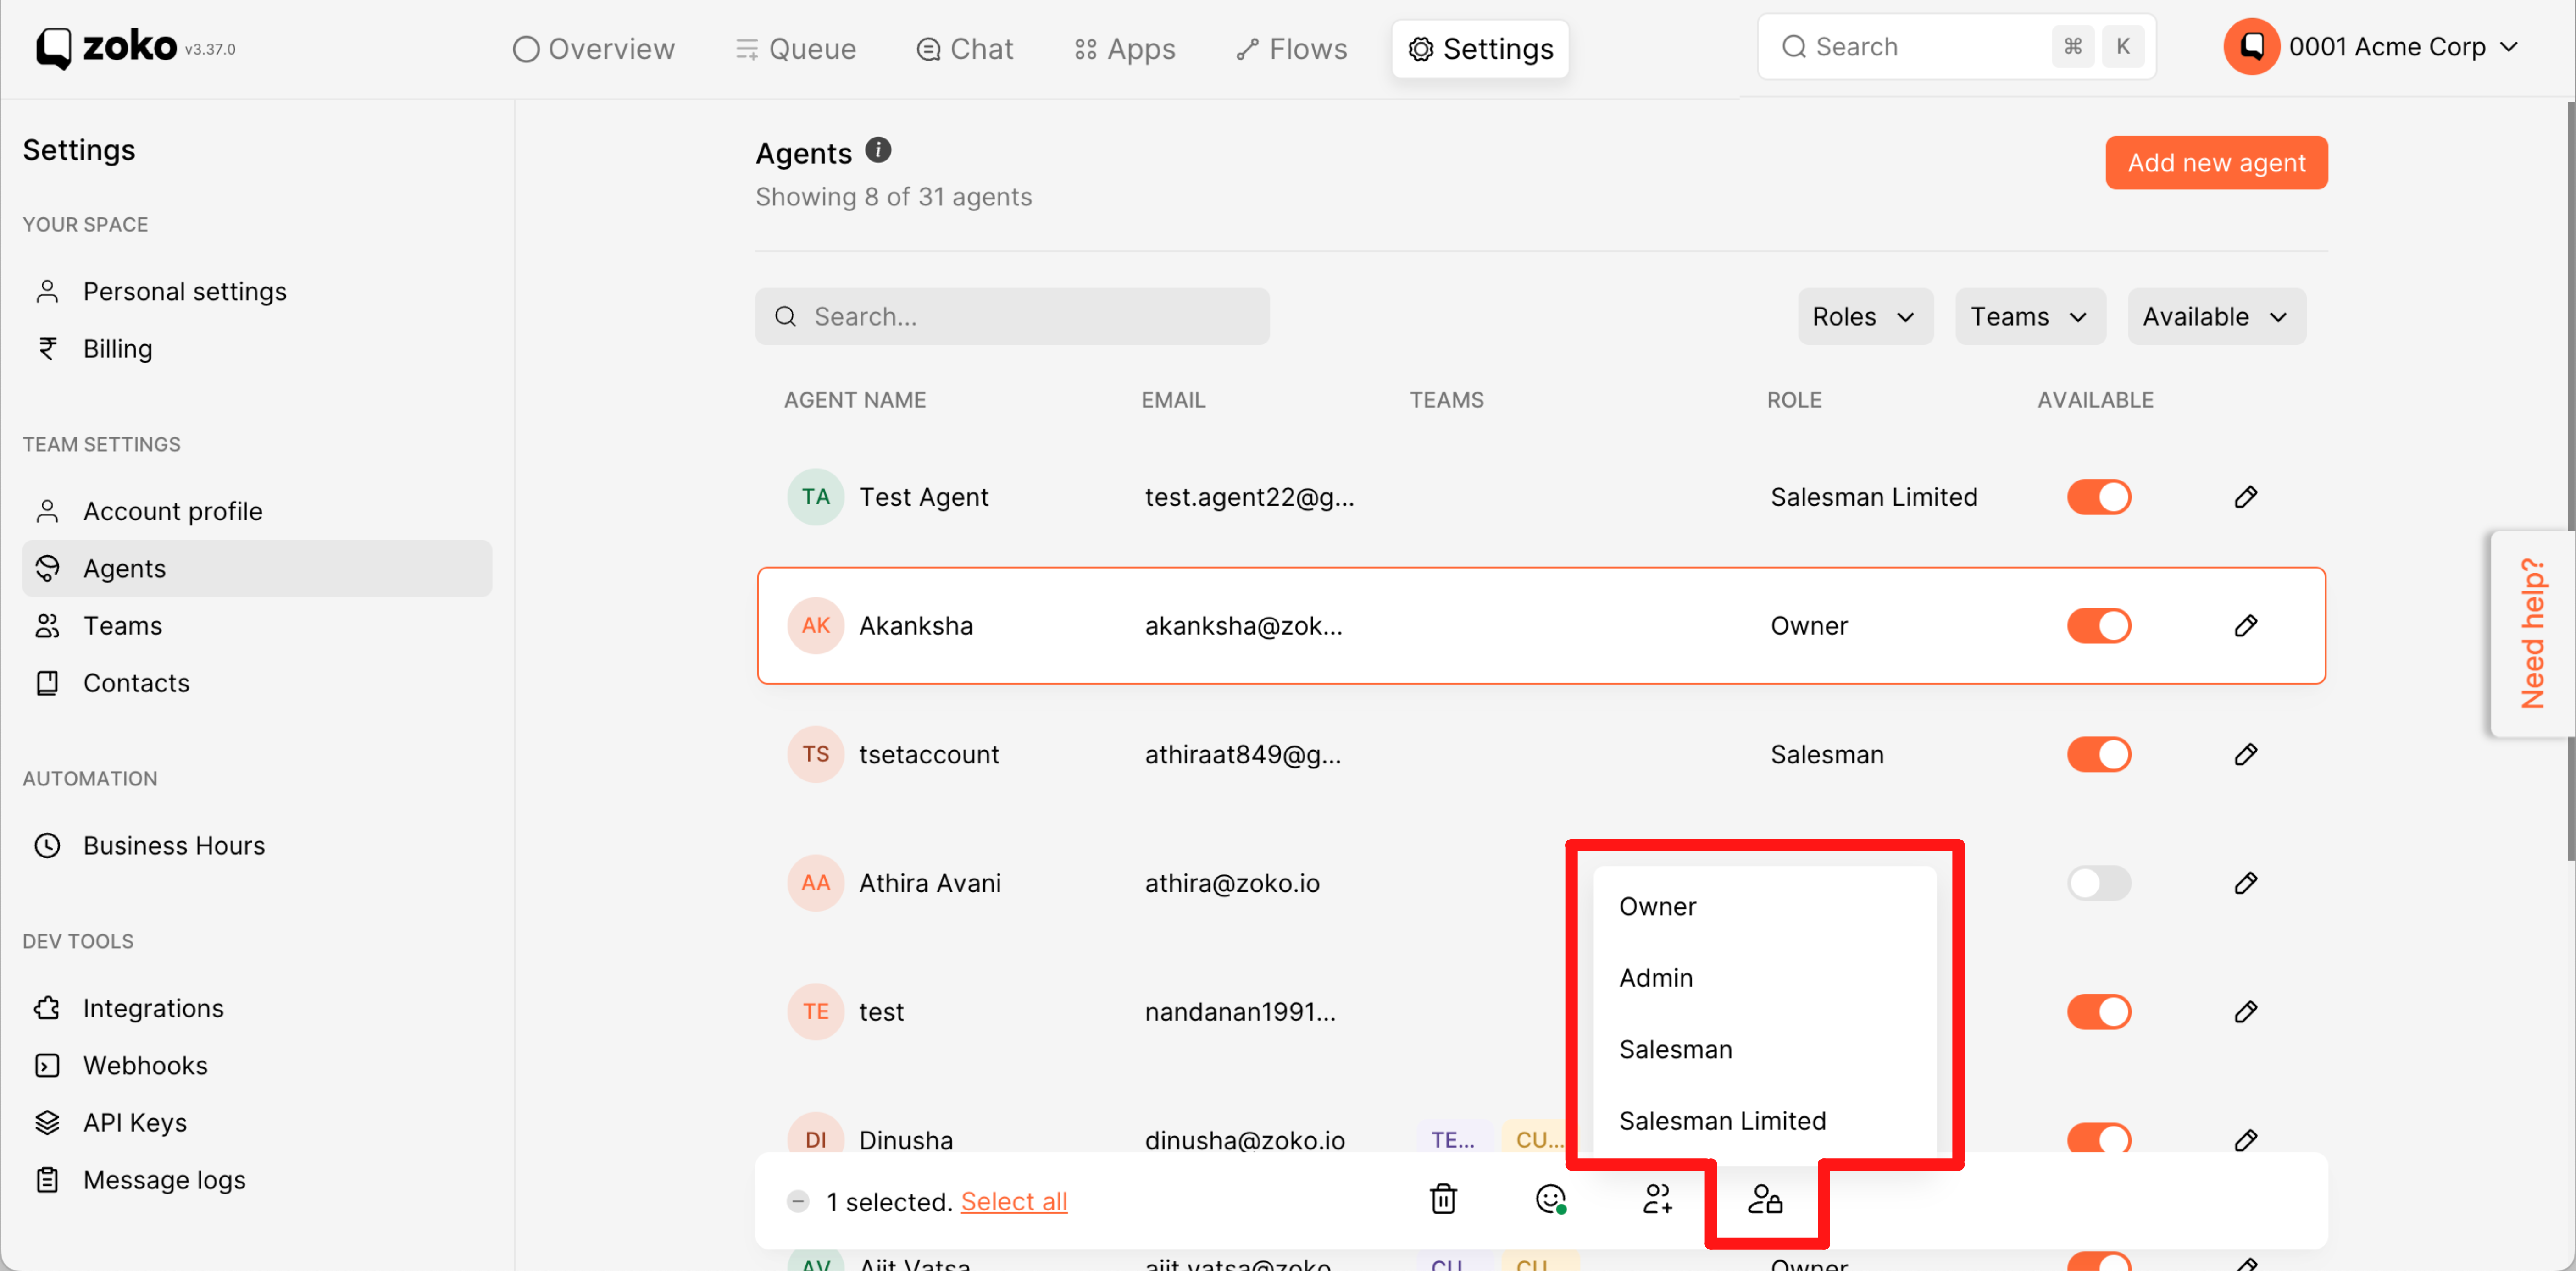Viewport: 2576px width, 1271px height.
Task: Edit Akanksha with pencil icon
Action: tap(2246, 626)
